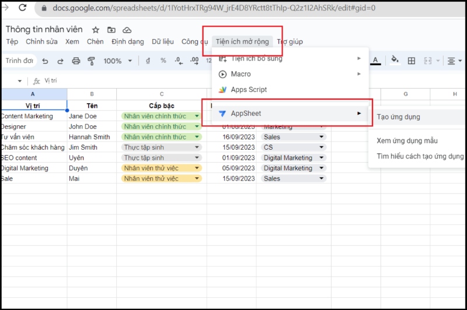Click the browser reload icon
Image resolution: width=467 pixels, height=310 pixels.
[x=22, y=8]
